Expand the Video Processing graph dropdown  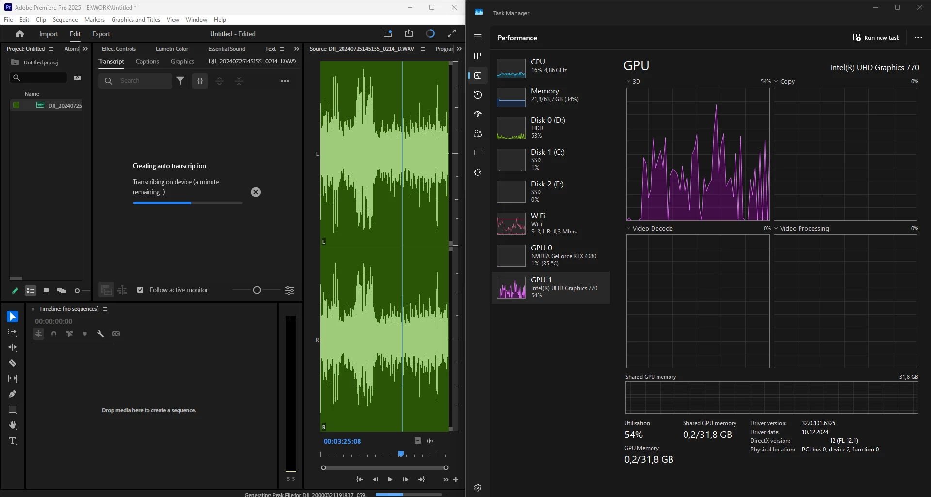(x=776, y=228)
